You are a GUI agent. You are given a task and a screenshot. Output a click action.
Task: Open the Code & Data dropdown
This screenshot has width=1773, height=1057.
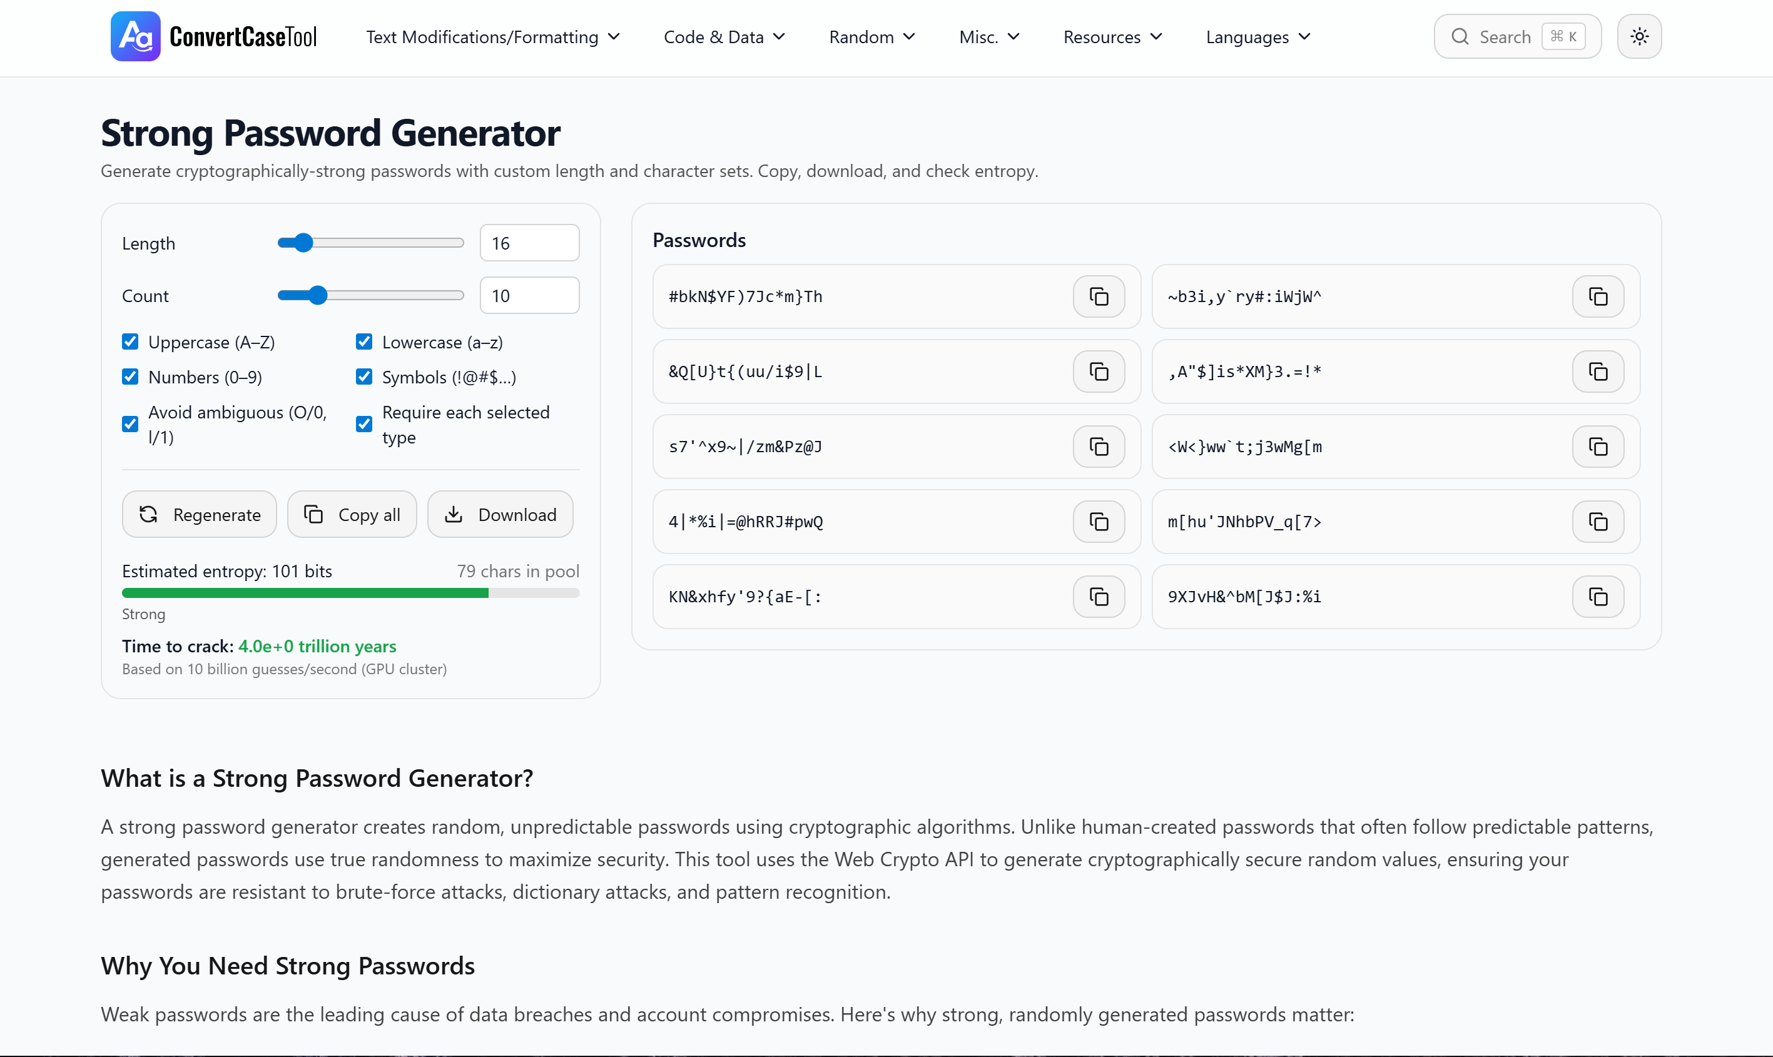[x=723, y=37]
